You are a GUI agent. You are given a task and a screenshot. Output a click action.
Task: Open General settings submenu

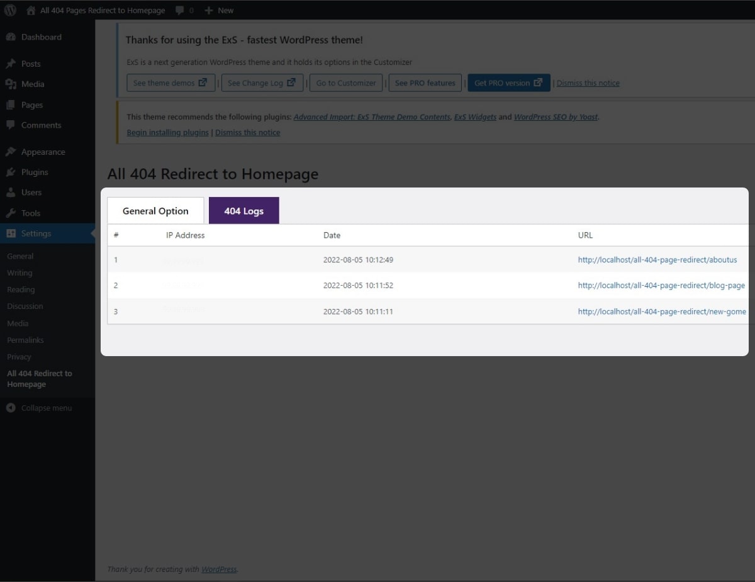click(20, 256)
